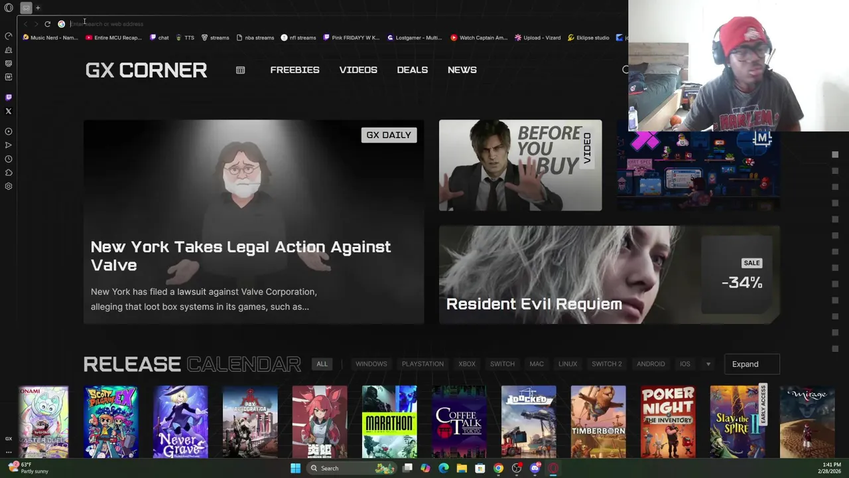Click the GX Corner tab icon

(26, 8)
